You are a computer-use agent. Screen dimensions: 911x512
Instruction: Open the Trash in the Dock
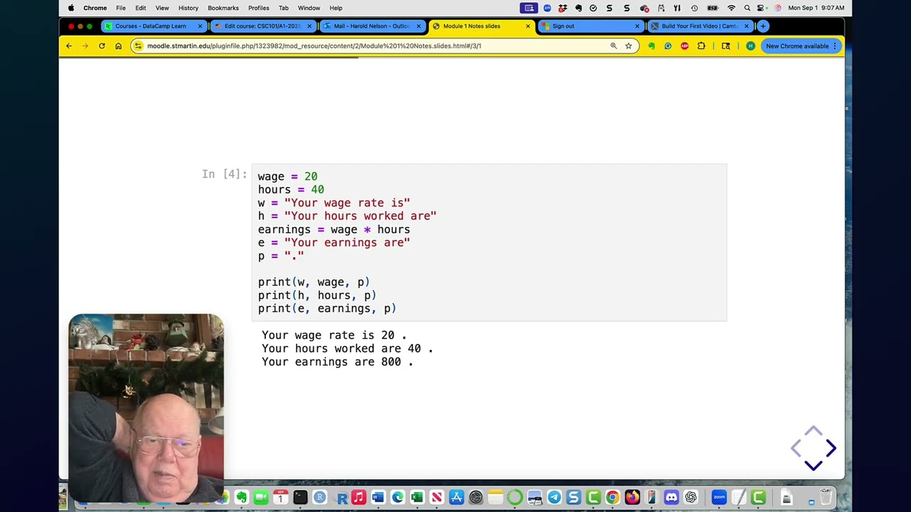(825, 497)
